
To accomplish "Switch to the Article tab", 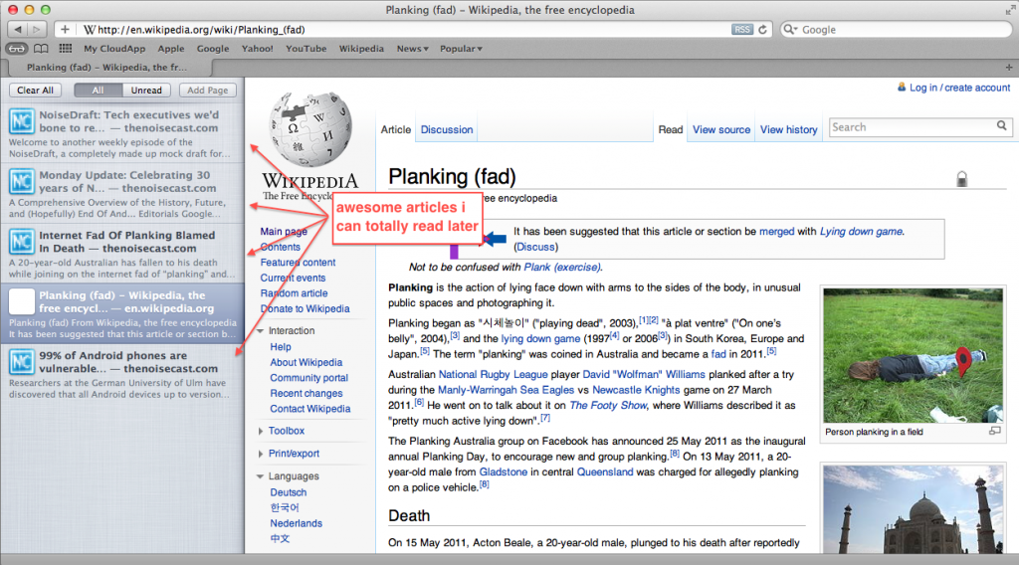I will point(396,129).
